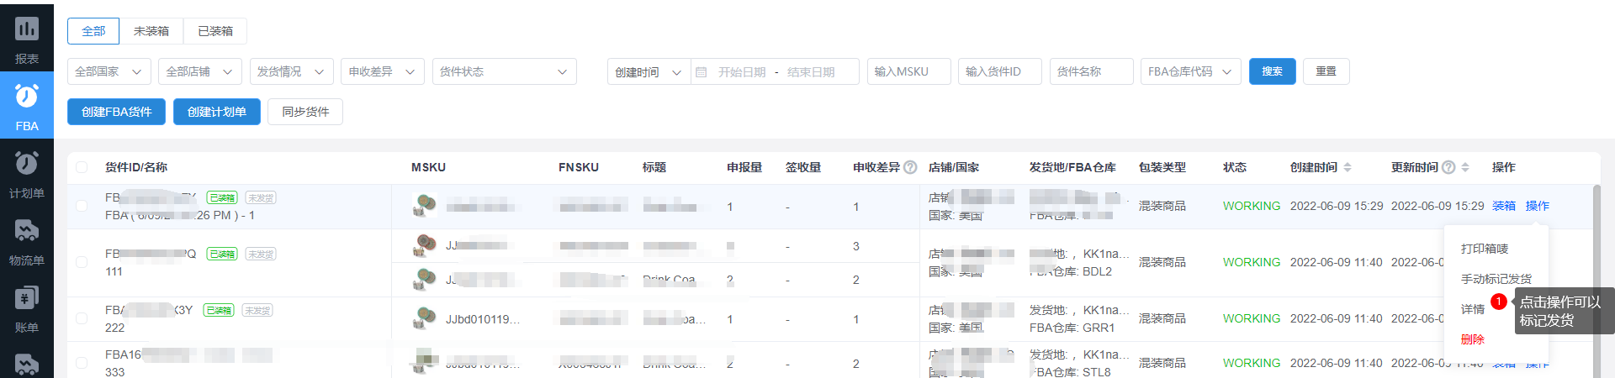Click the 未发货 tag on shipment 222
Screen dimensions: 1615x378
click(x=257, y=310)
